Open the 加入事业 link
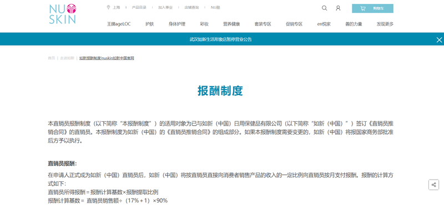This screenshot has width=444, height=208. pos(165,8)
